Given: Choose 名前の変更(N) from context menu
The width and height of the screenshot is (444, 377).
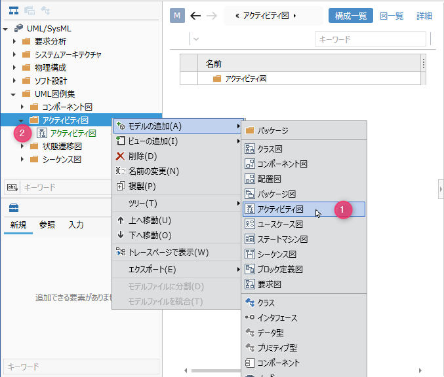Looking at the screenshot, I should coord(178,171).
